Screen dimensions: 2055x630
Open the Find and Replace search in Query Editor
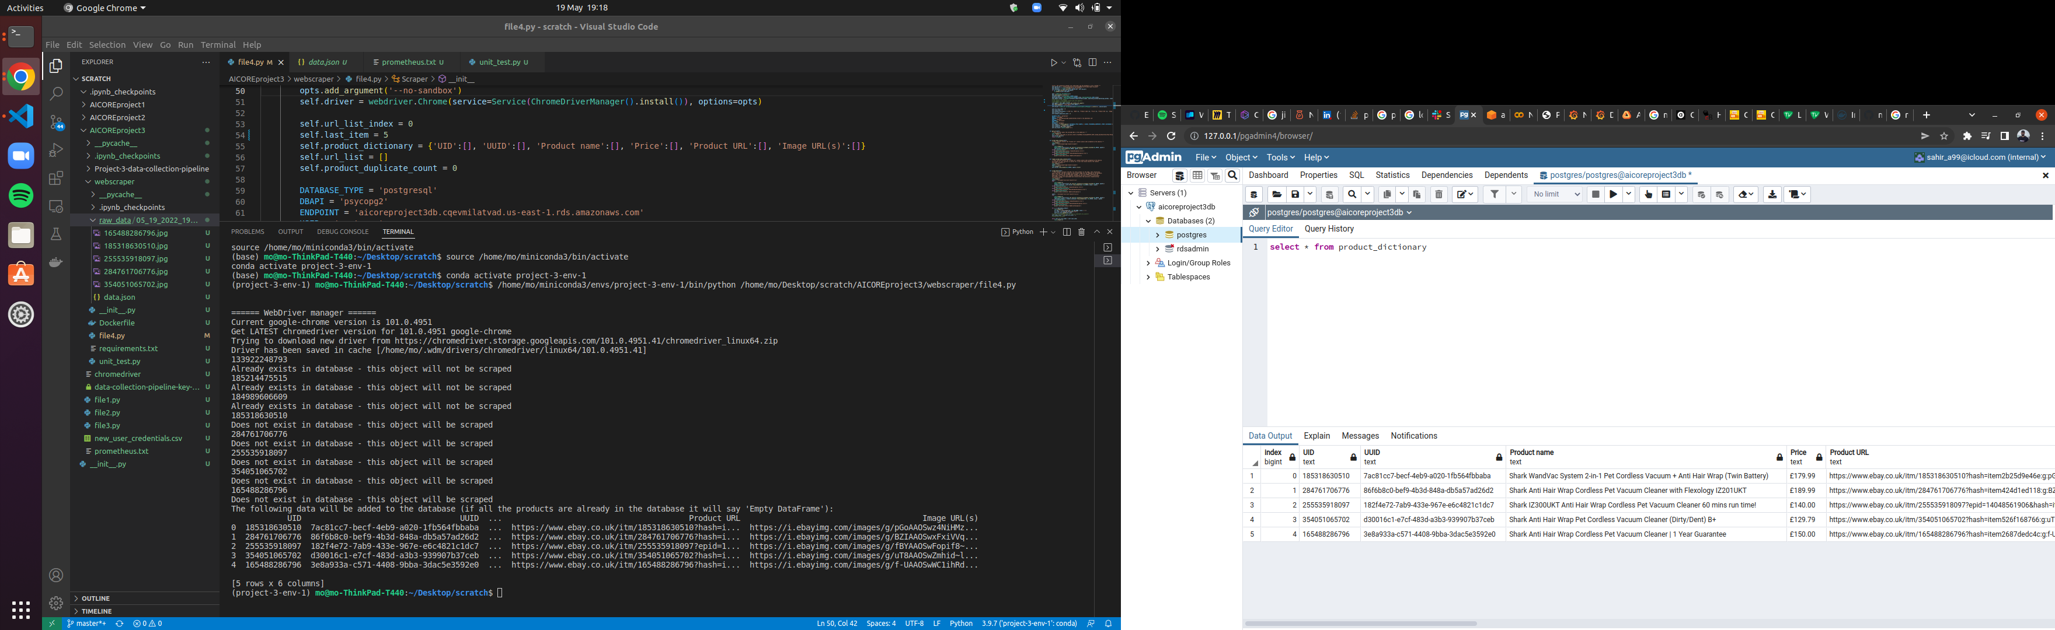pos(1352,194)
